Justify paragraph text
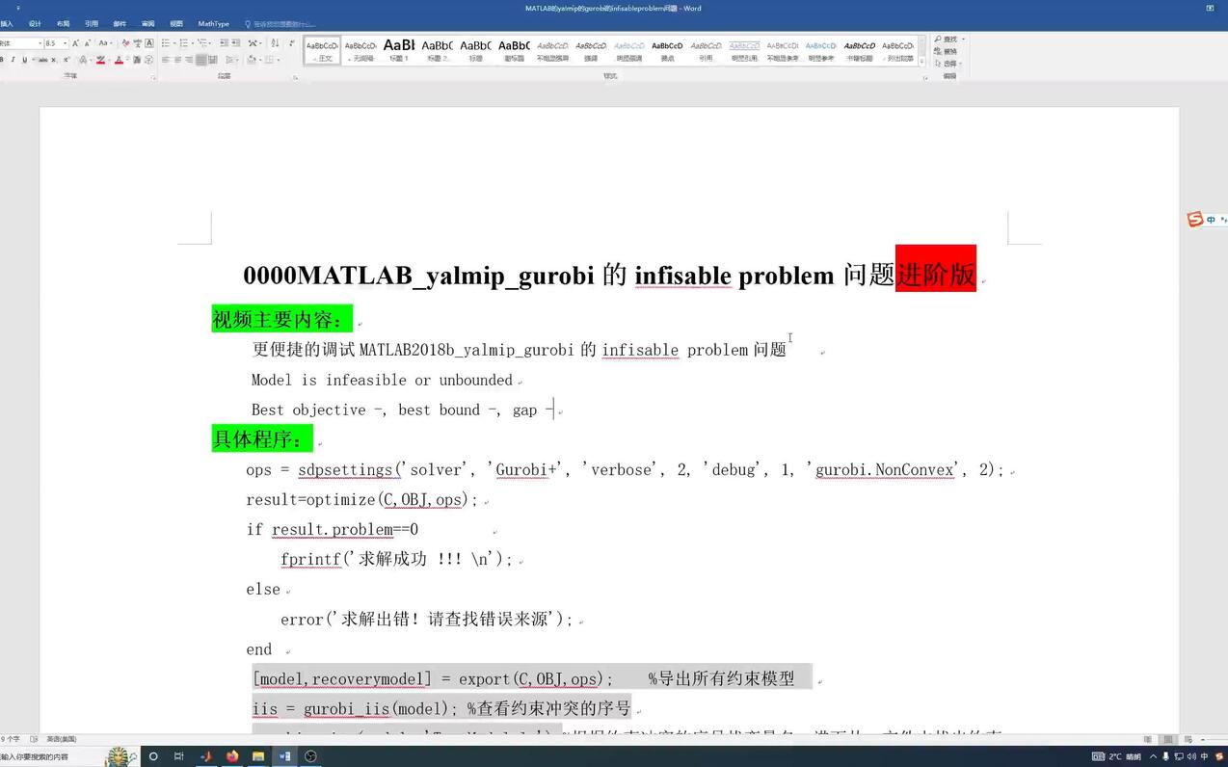 click(200, 60)
